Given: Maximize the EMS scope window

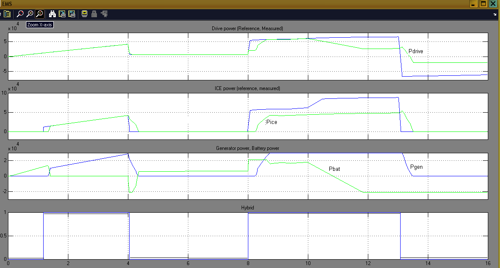Looking at the screenshot, I should coord(483,4).
